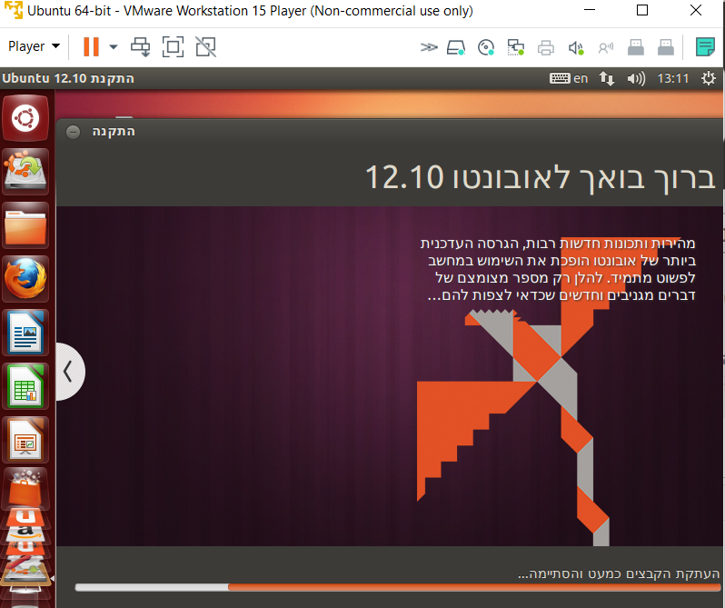Click the printer device icon
The width and height of the screenshot is (725, 608).
546,47
